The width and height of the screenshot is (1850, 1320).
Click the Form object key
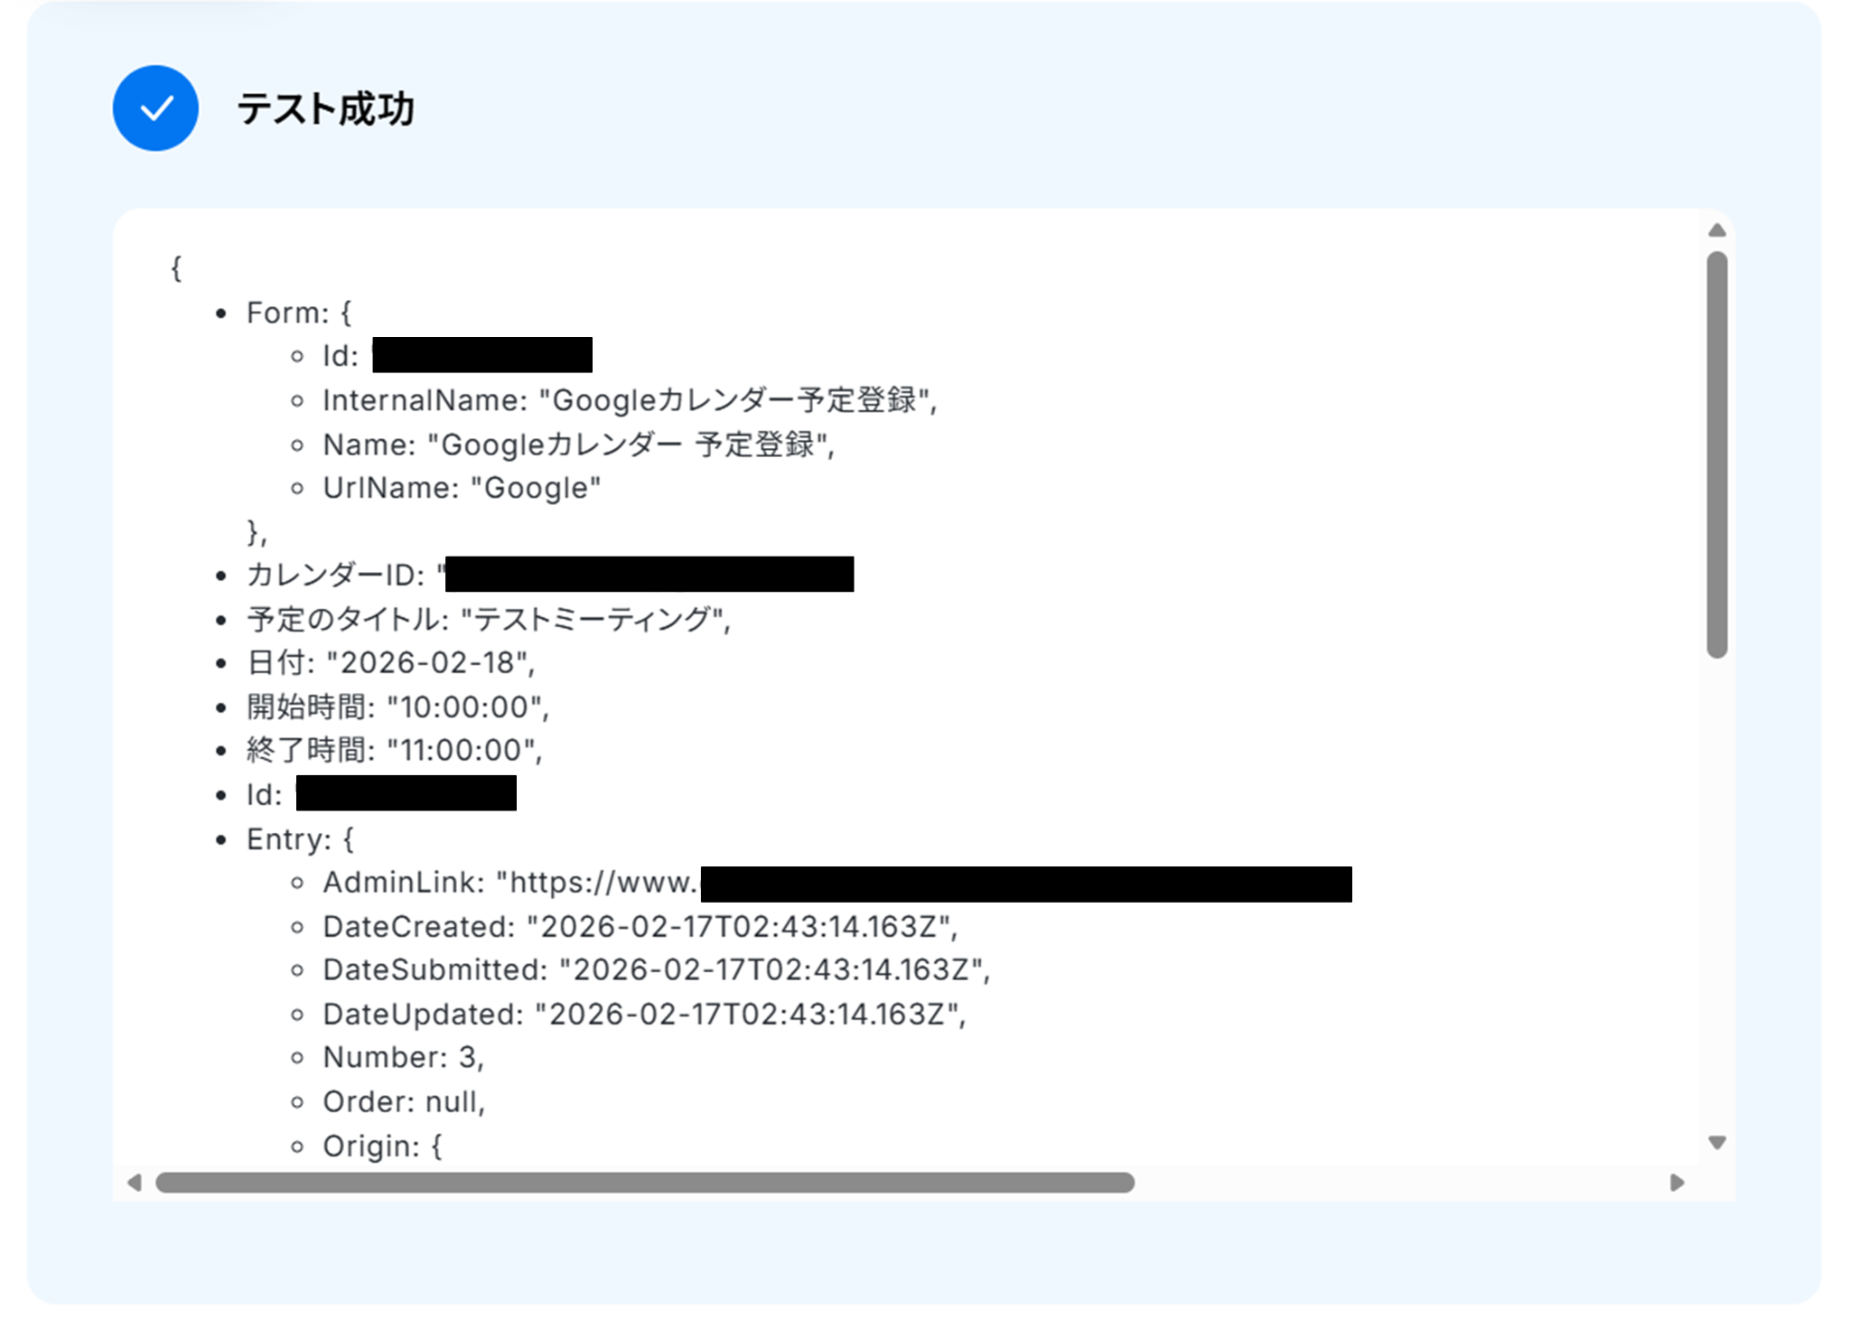point(286,313)
